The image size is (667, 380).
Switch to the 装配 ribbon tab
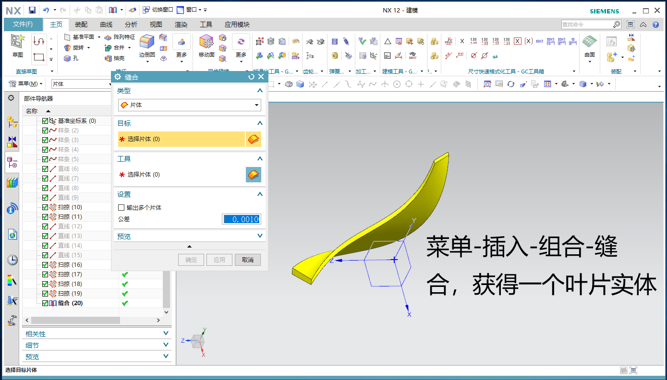[81, 24]
